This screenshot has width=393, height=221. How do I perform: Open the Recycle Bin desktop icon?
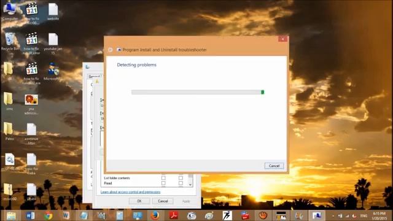10,42
